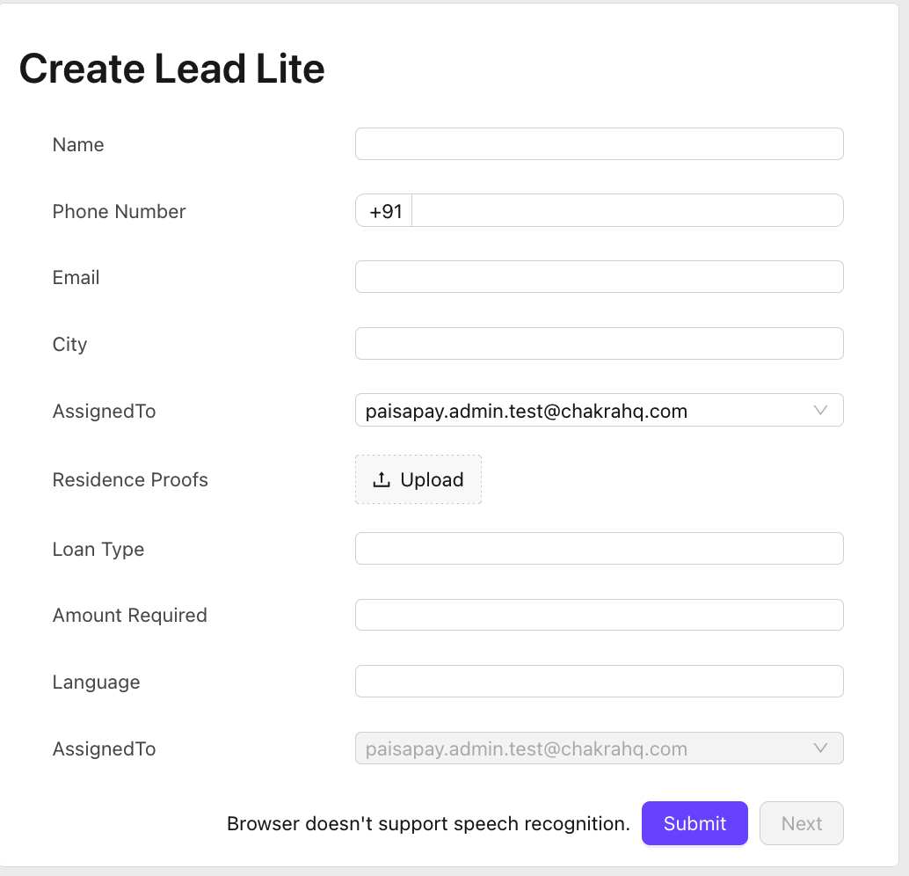
Task: Focus the Email input box
Action: [x=599, y=277]
